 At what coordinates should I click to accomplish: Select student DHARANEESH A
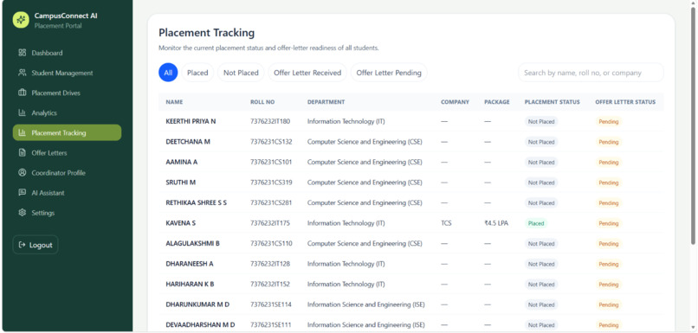point(190,264)
